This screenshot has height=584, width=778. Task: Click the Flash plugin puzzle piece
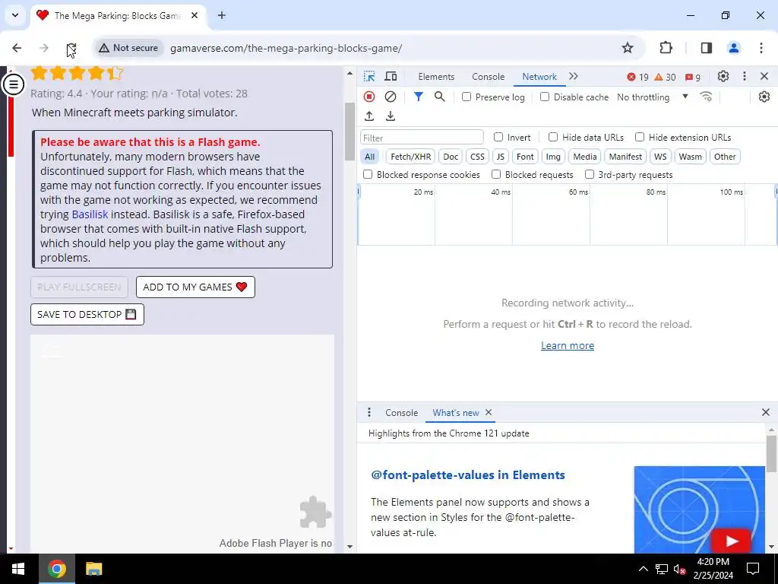315,512
